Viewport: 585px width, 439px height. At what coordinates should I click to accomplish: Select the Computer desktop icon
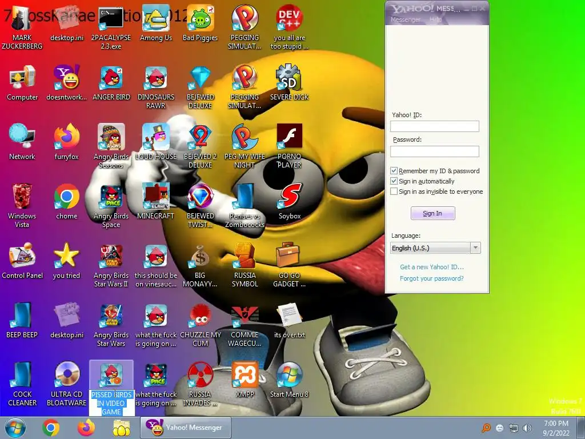pyautogui.click(x=22, y=82)
